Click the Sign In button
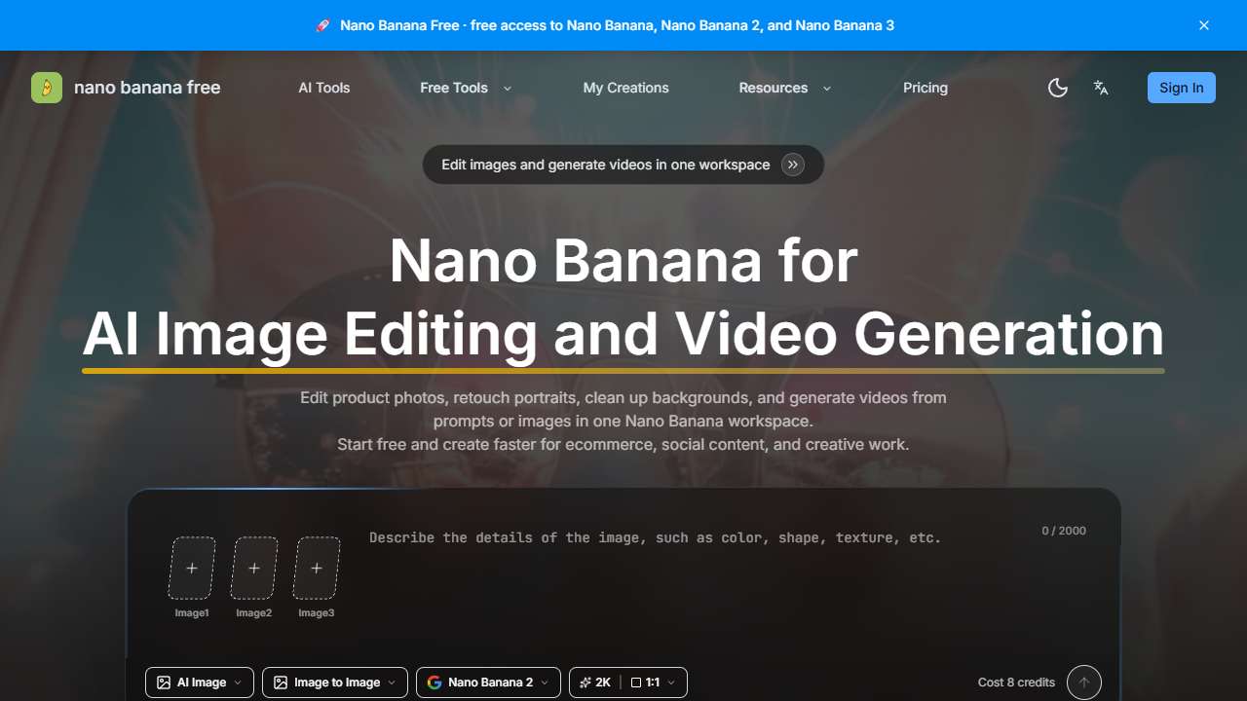This screenshot has width=1247, height=701. pyautogui.click(x=1181, y=88)
